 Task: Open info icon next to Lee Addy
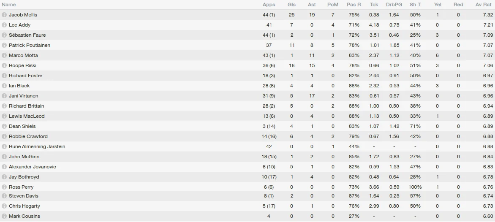[4, 25]
